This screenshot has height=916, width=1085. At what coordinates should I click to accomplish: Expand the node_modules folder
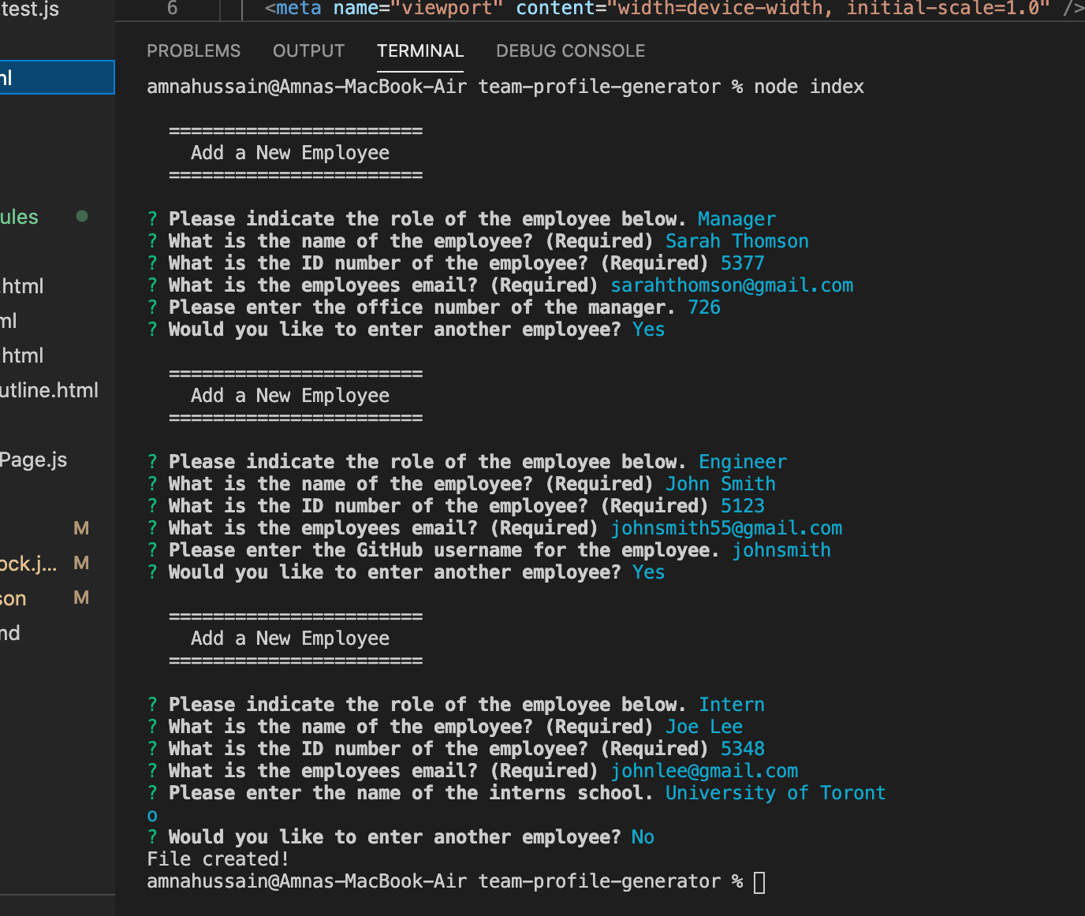pyautogui.click(x=20, y=217)
